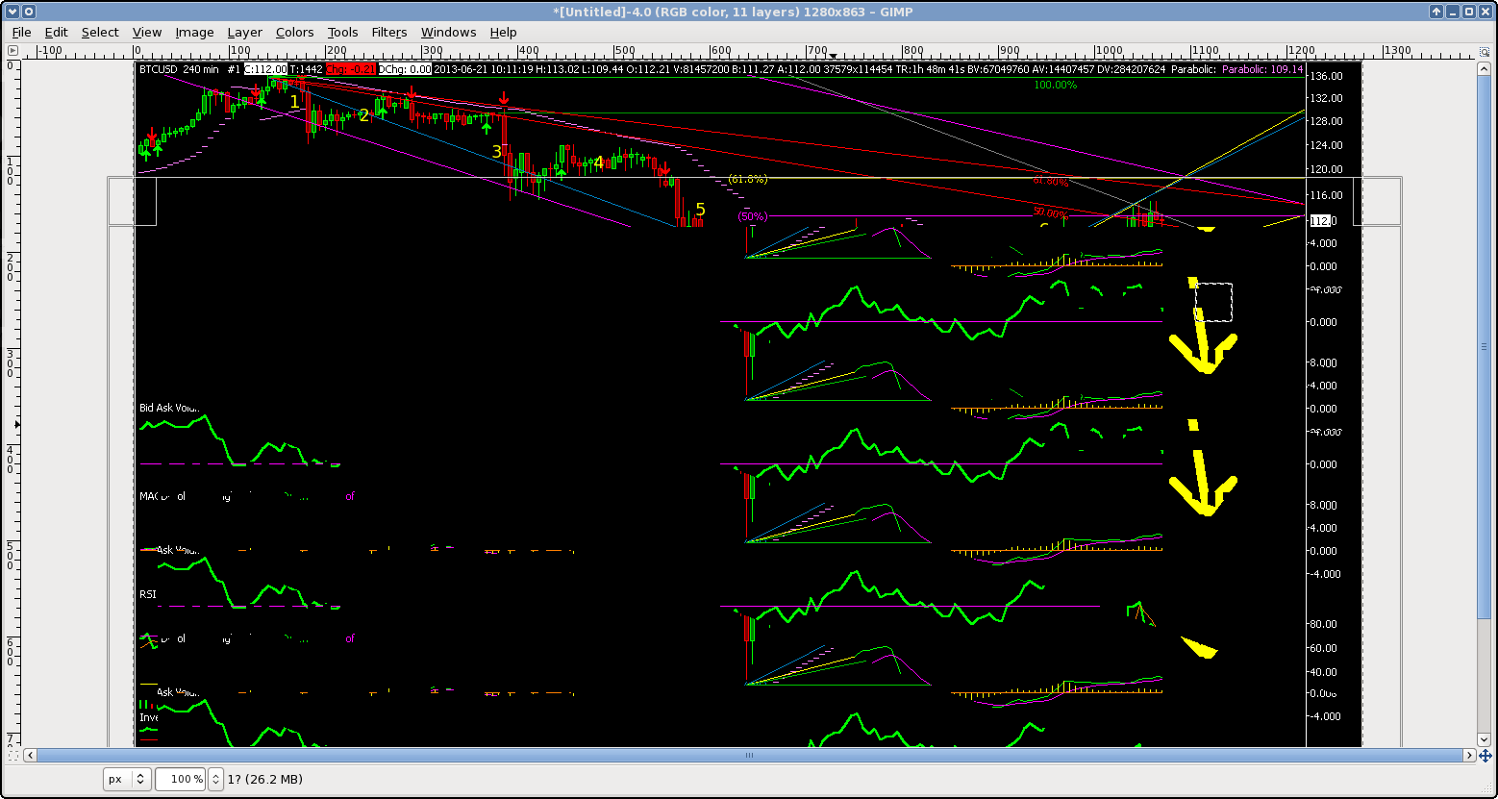The height and width of the screenshot is (799, 1498).
Task: Click the title bar pin icon
Action: pos(28,12)
